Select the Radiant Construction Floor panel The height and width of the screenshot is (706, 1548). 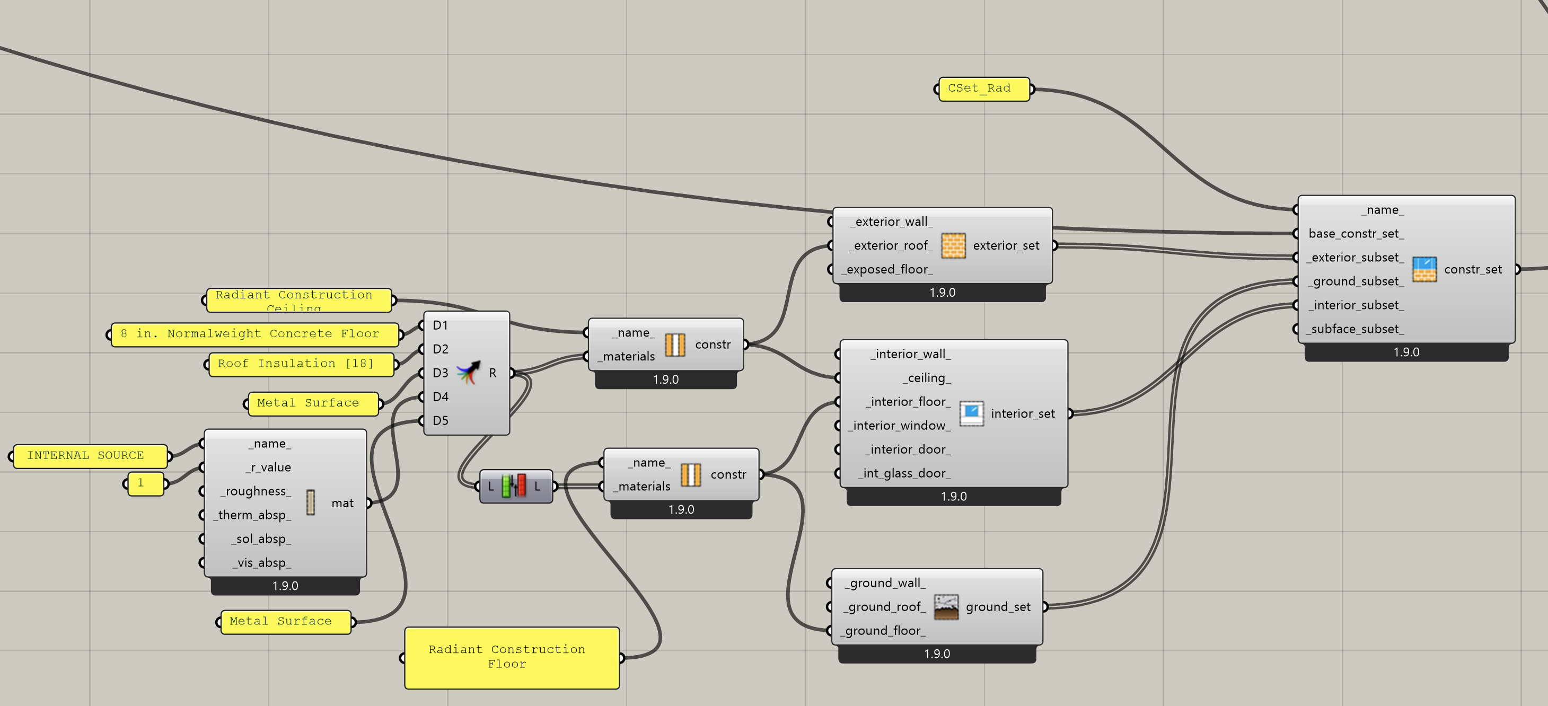[511, 657]
